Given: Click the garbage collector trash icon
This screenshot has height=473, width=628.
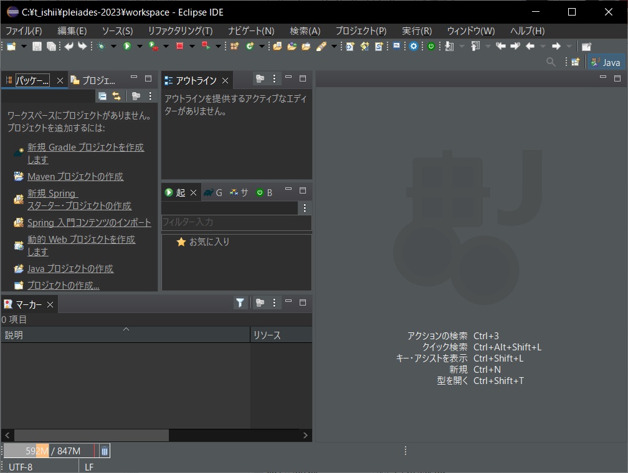Looking at the screenshot, I should tap(104, 451).
